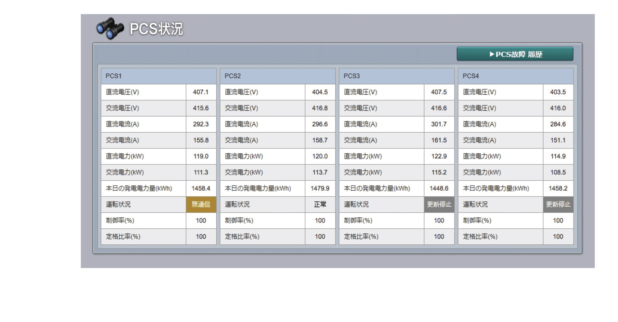Screen dimensions: 618x322
Task: Click PCS4 DC voltage value 403.5
Action: tap(558, 92)
